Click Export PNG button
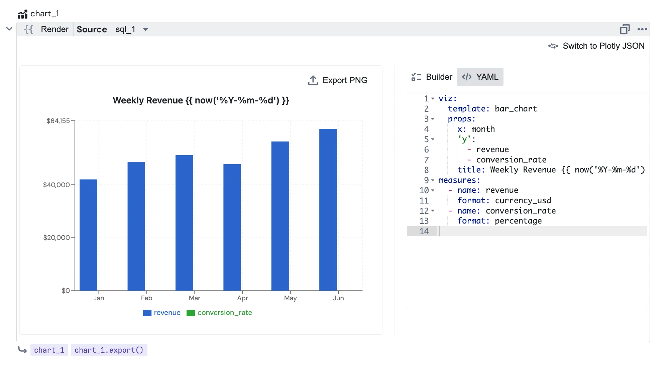 coord(338,80)
